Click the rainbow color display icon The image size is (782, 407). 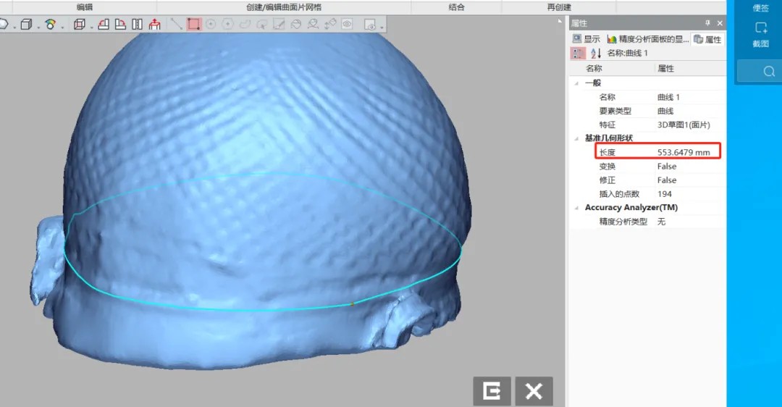(49, 24)
